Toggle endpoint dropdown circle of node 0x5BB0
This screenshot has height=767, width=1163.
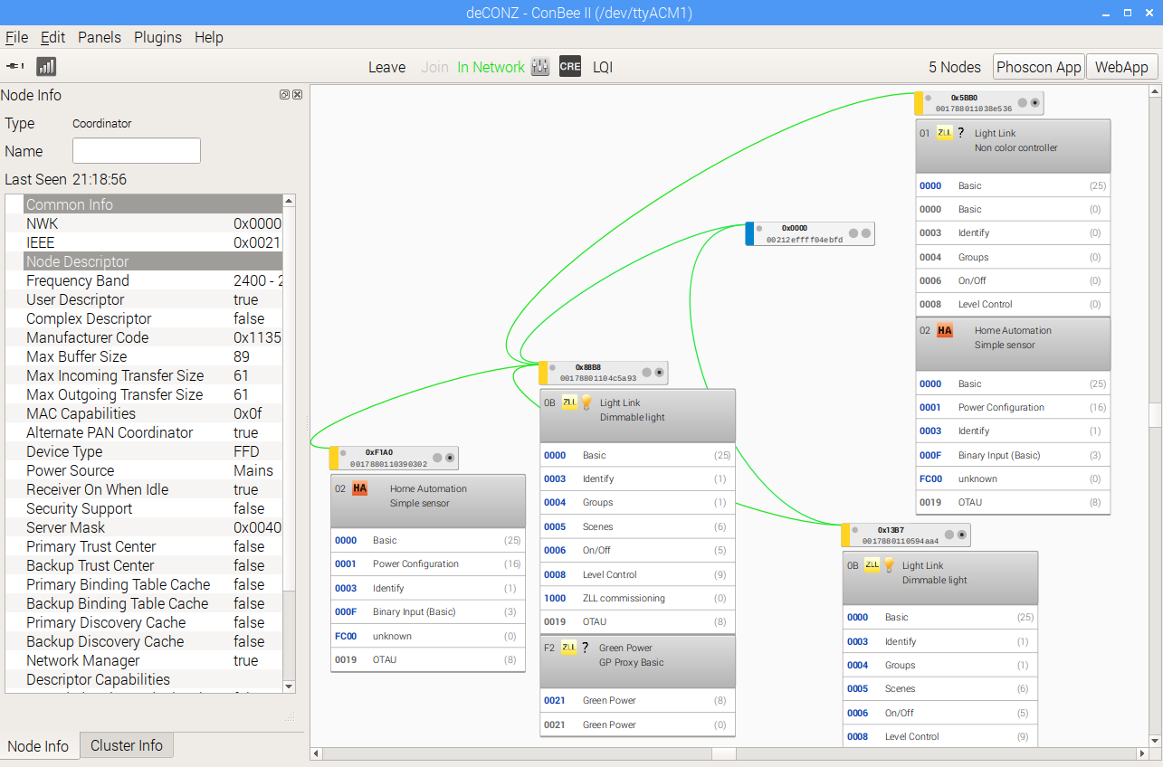1035,103
